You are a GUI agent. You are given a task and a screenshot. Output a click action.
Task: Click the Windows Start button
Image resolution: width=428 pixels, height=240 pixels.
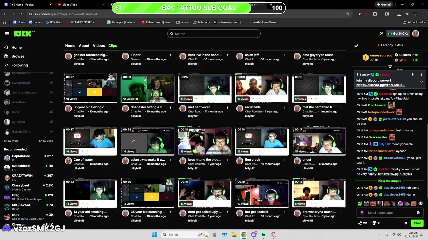click(x=155, y=235)
